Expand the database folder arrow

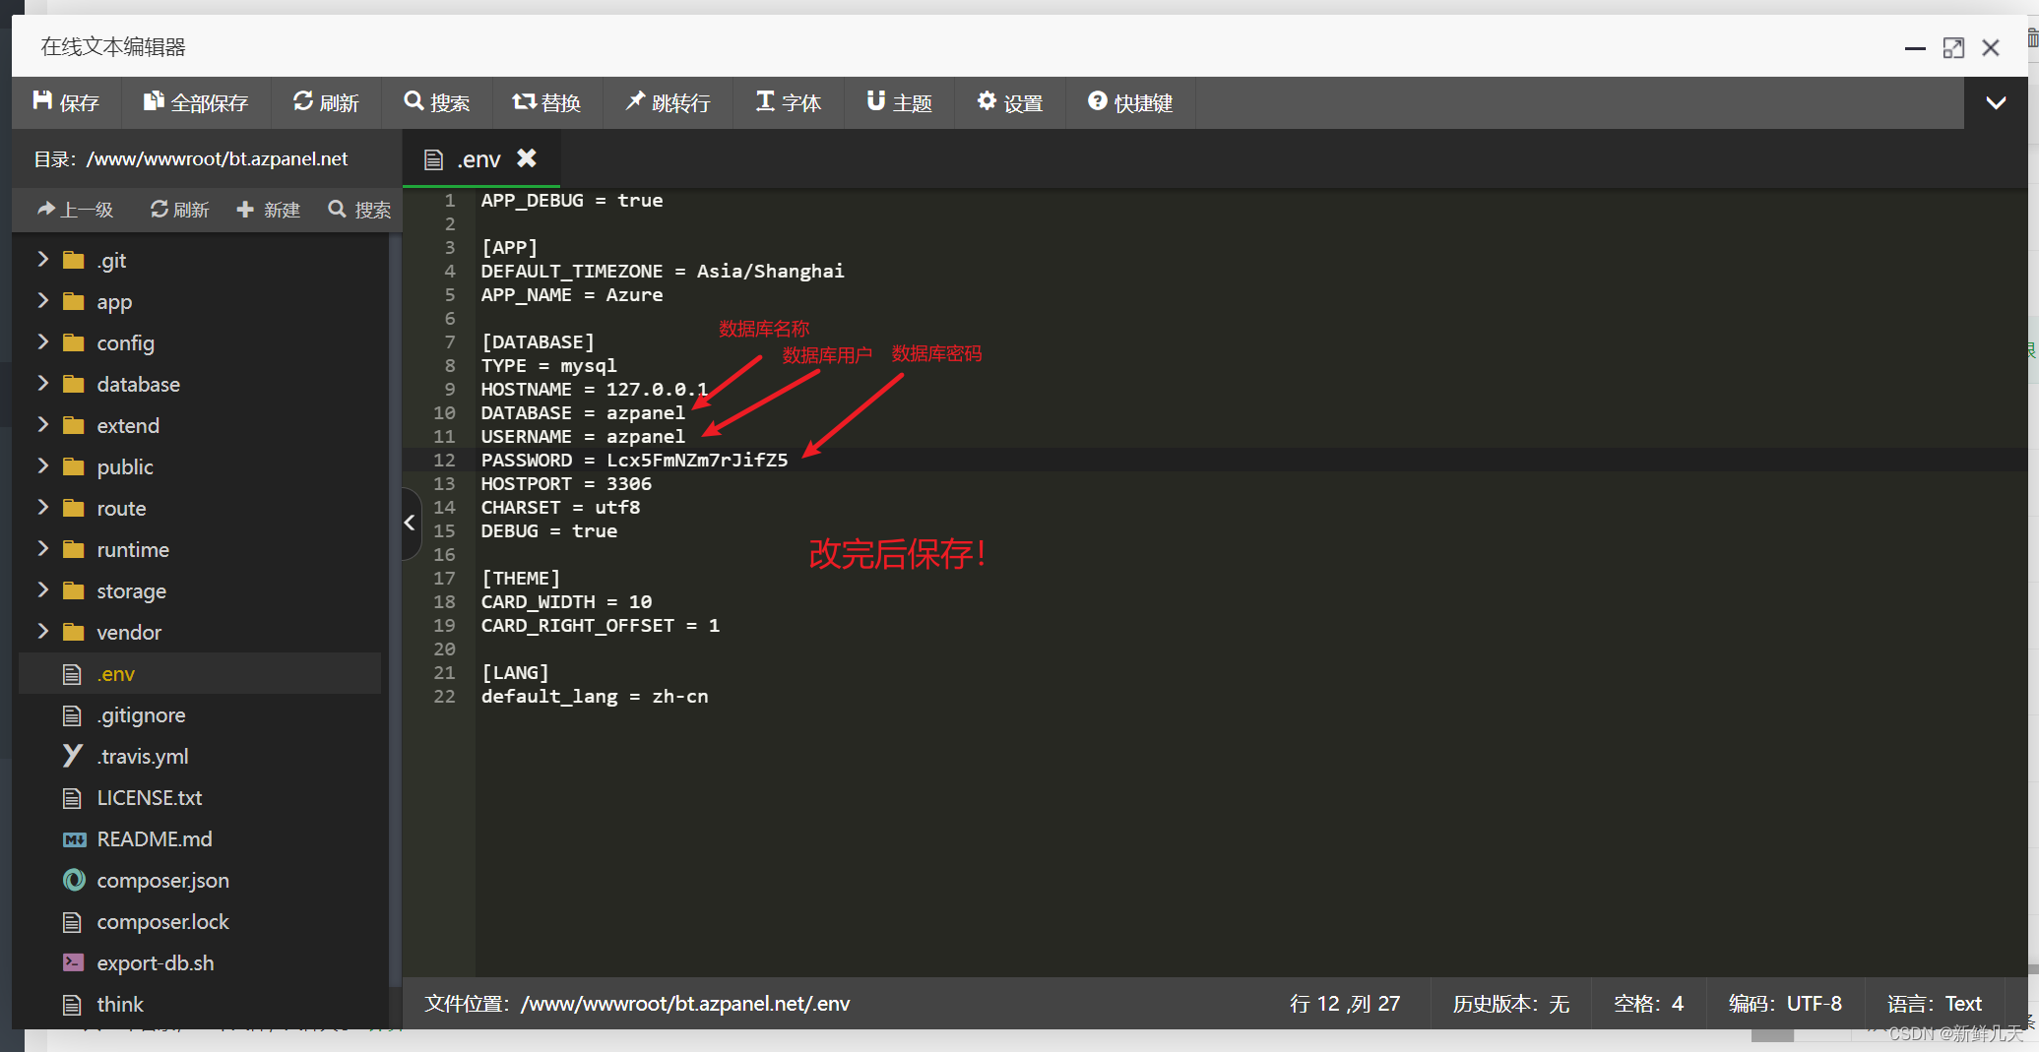click(42, 383)
